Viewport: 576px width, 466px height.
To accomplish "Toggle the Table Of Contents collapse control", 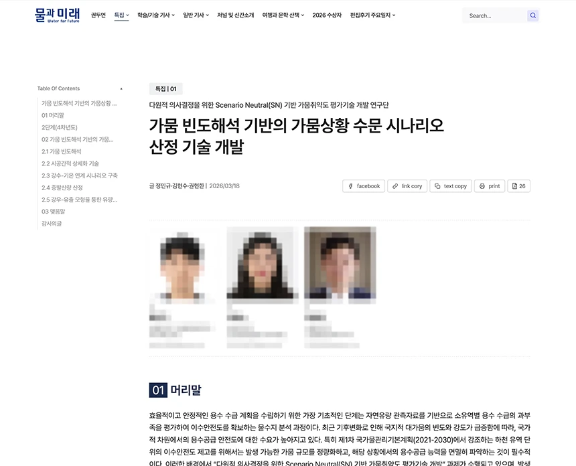I will point(121,88).
